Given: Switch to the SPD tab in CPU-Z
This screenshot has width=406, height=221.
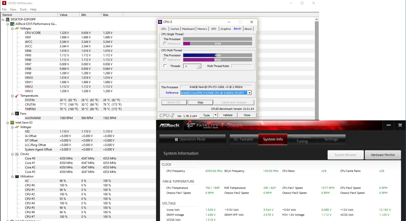Looking at the screenshot, I should point(214,29).
